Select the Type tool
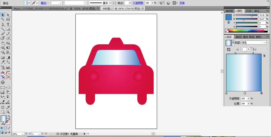This screenshot has height=137, width=271. click(x=8, y=24)
